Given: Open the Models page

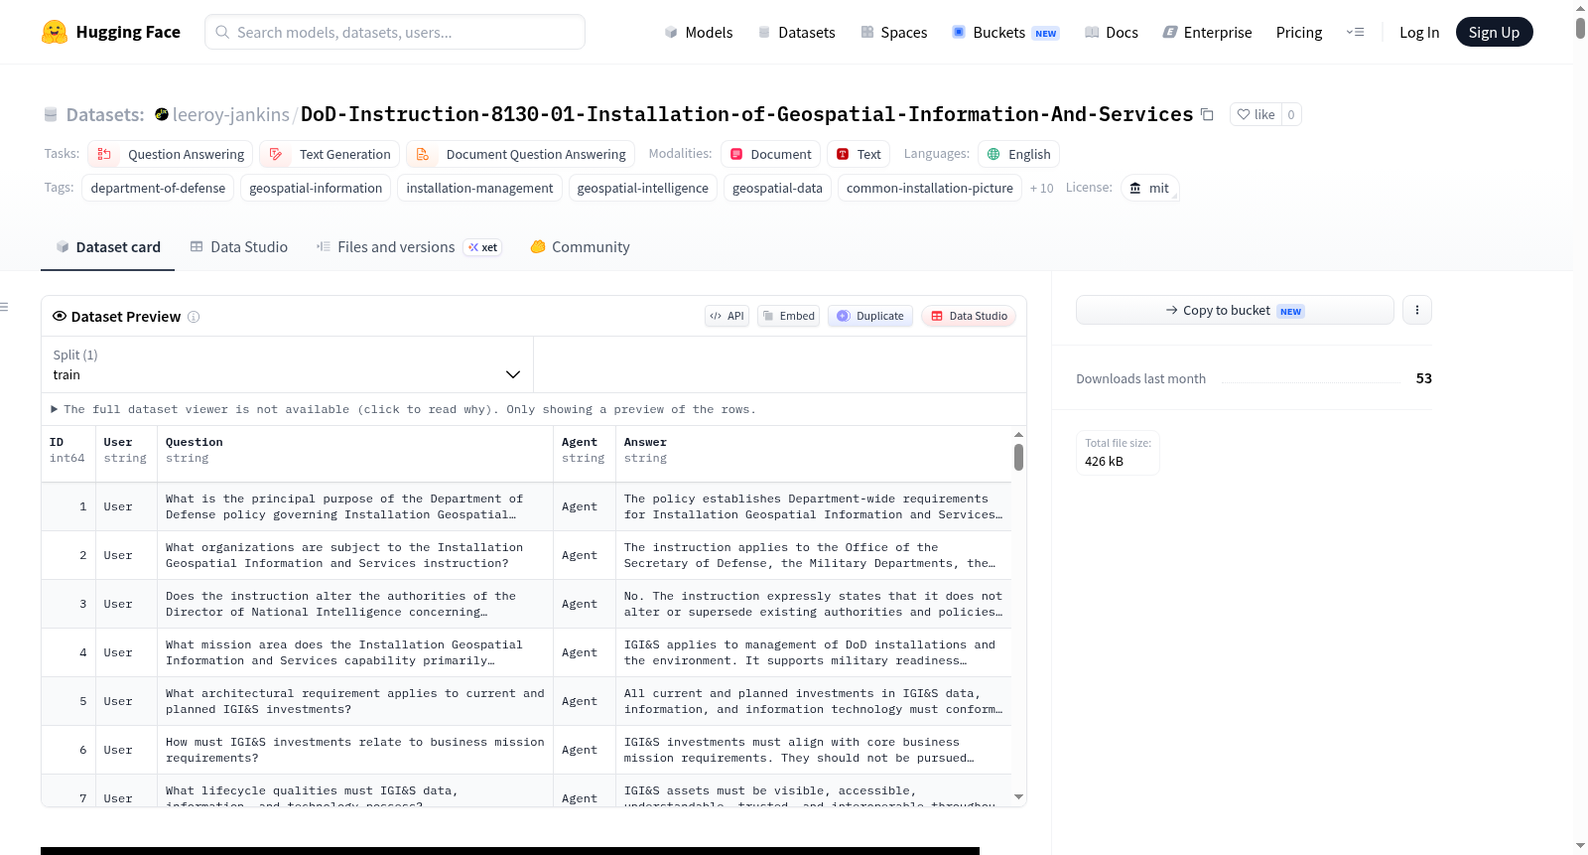Looking at the screenshot, I should 699,32.
